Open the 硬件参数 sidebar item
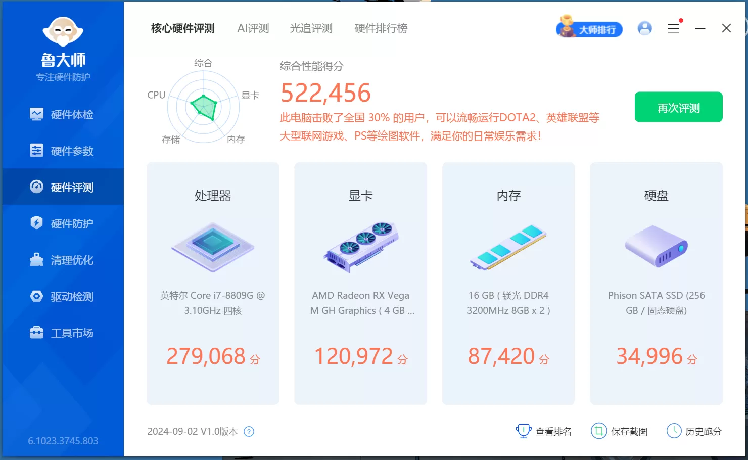Viewport: 748px width, 460px height. pos(62,151)
